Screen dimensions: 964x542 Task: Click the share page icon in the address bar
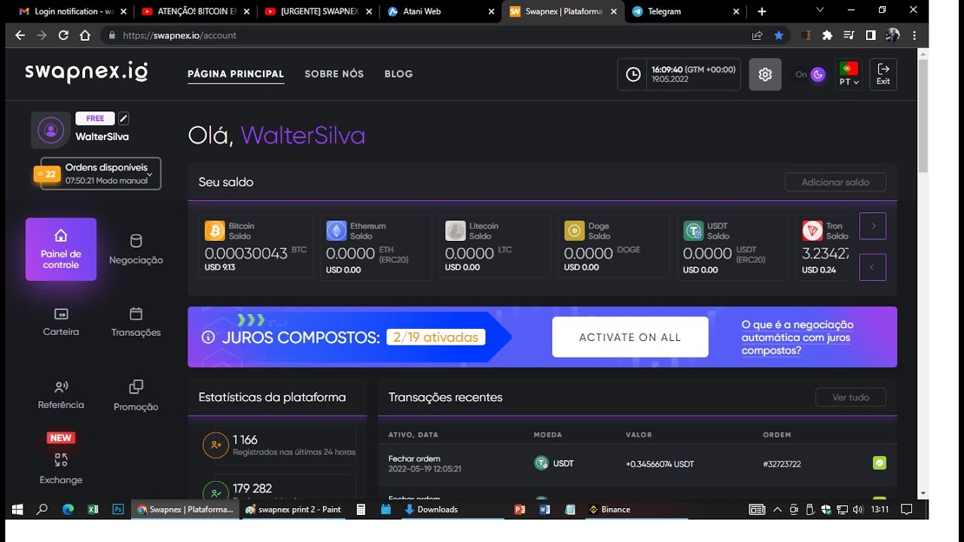[x=757, y=35]
